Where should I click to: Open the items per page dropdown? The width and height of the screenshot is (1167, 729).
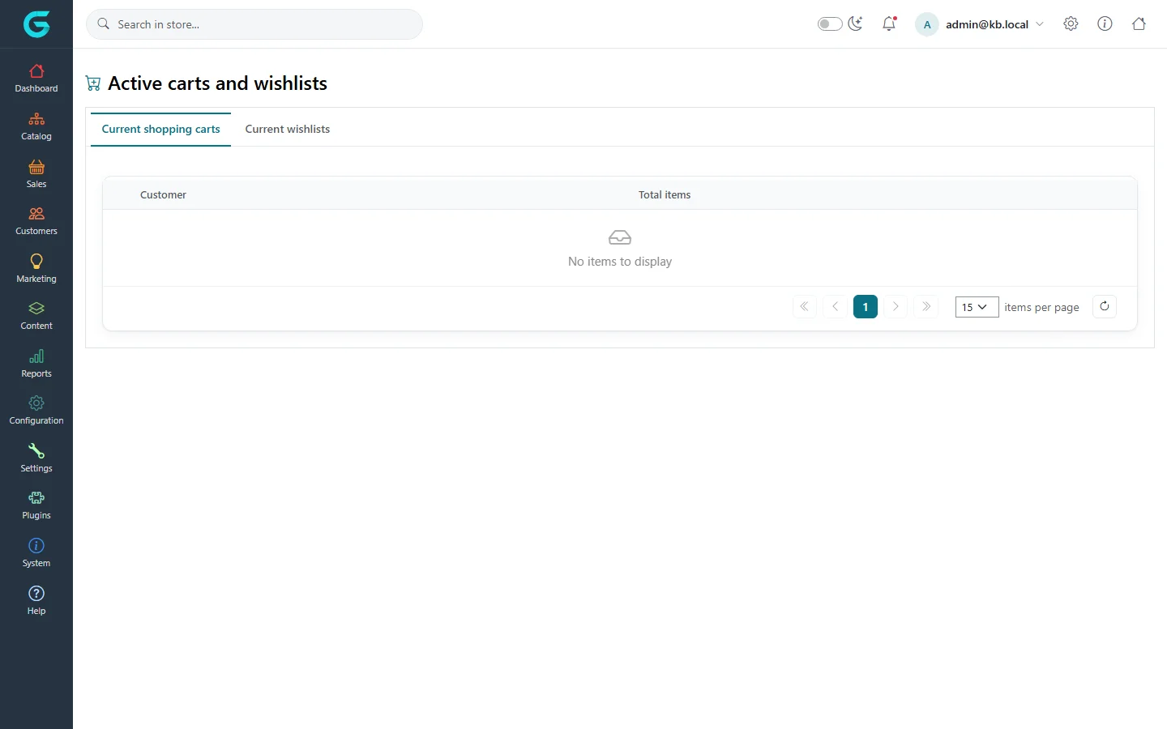tap(977, 307)
